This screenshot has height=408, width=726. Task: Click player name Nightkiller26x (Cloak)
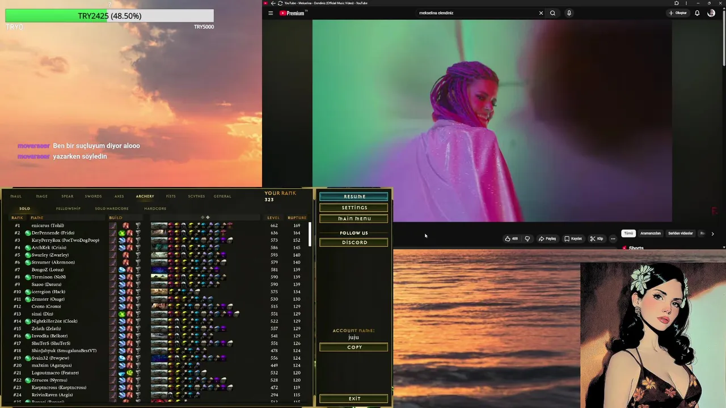point(54,321)
